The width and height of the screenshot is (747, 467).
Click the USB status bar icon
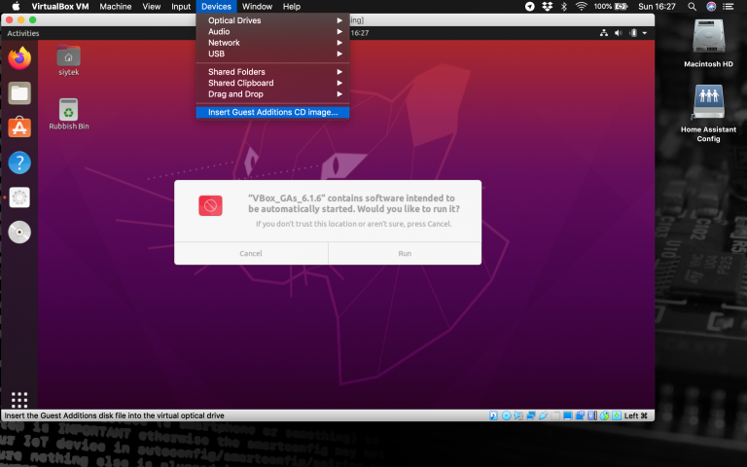[543, 415]
